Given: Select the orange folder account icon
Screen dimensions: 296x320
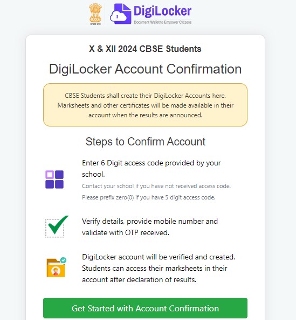Looking at the screenshot, I should pyautogui.click(x=56, y=268).
